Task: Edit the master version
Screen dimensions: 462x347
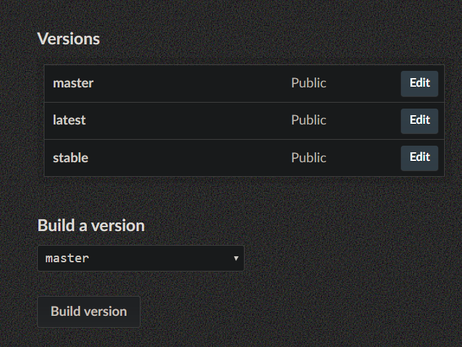Action: coord(420,83)
